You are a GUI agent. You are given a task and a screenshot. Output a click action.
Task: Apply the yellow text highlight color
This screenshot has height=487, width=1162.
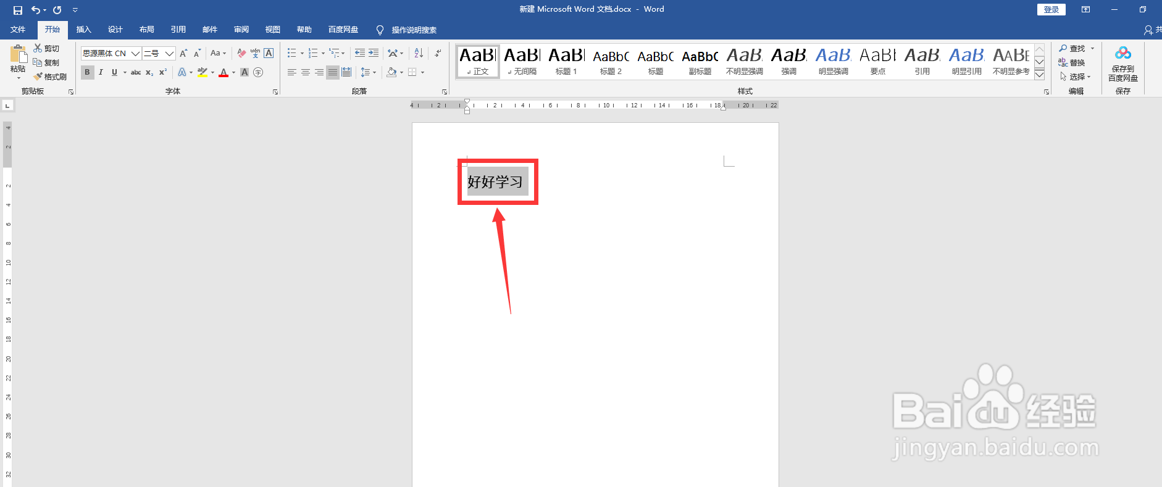point(202,72)
